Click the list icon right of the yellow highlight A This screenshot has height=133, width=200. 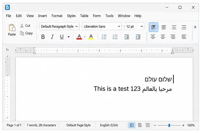click(104, 37)
